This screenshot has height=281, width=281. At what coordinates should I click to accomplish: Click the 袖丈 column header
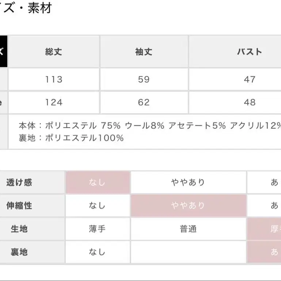pyautogui.click(x=144, y=52)
